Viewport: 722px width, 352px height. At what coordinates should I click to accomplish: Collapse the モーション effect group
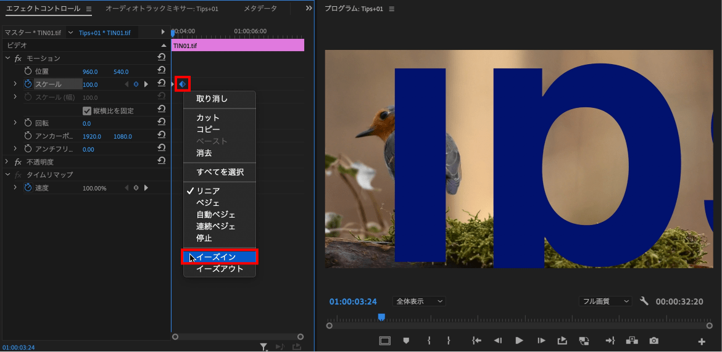[7, 59]
